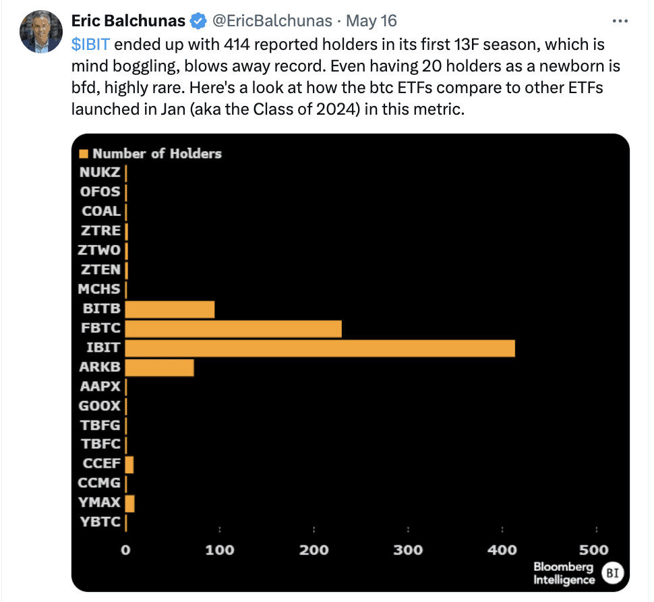Open the $IBIT cashtag link
Screen dimensions: 654x602
click(x=90, y=45)
